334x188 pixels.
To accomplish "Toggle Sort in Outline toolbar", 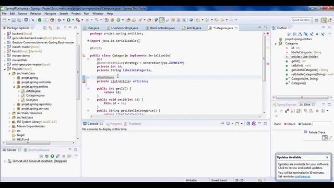I will point(301,34).
